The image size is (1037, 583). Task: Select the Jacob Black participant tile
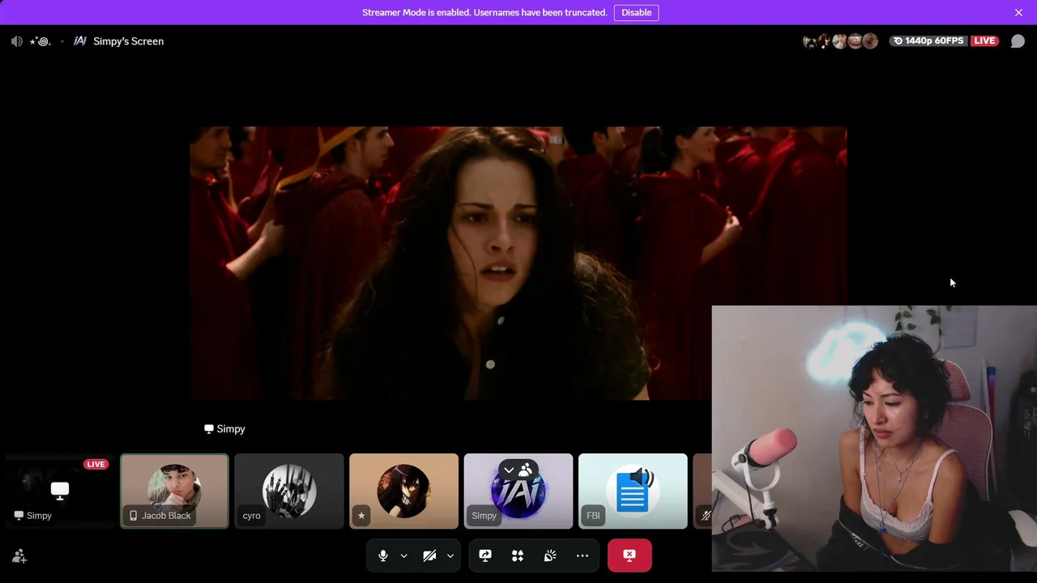[x=174, y=492]
